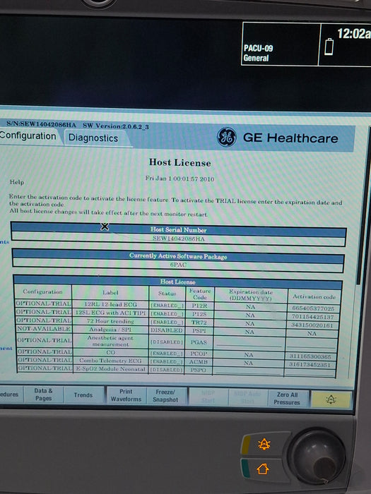Open status dropdown for CO license

[x=167, y=353]
